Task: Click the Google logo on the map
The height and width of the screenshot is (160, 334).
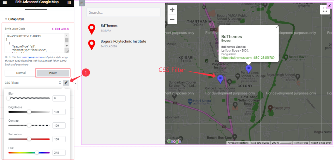Action: tap(174, 142)
